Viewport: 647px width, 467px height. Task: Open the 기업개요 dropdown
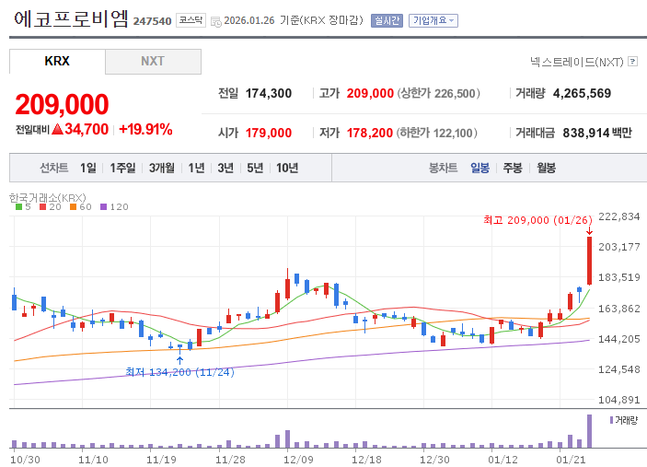pyautogui.click(x=433, y=20)
